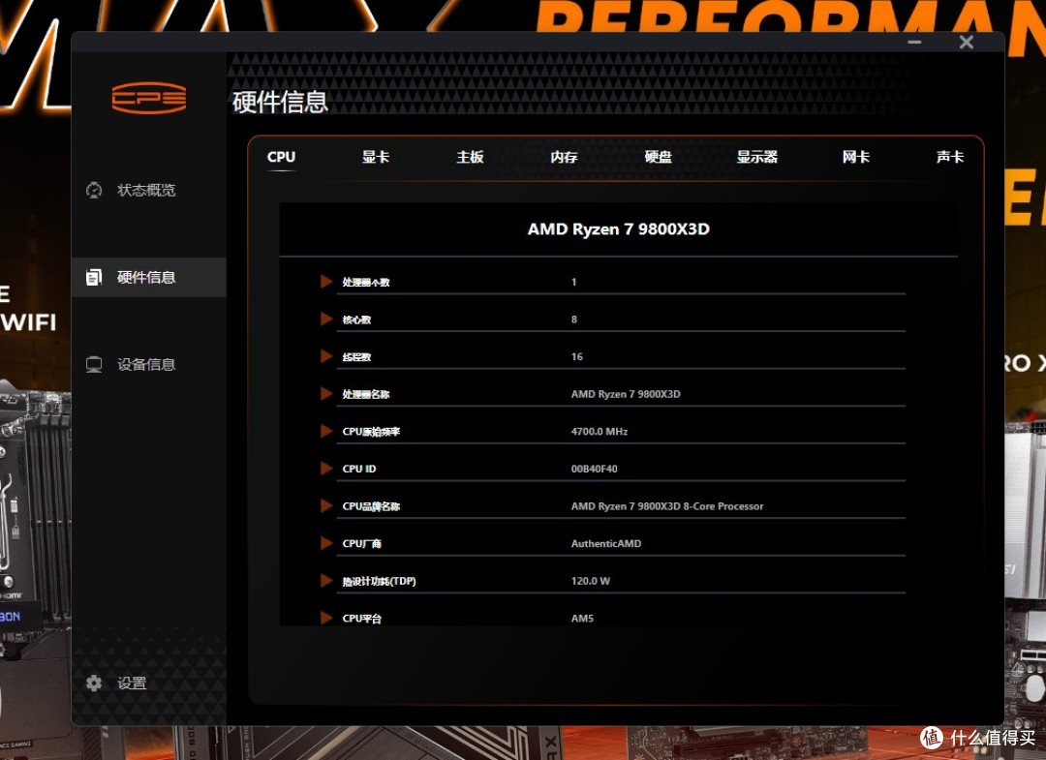Click the CPU平台 label
This screenshot has height=760, width=1046.
361,618
